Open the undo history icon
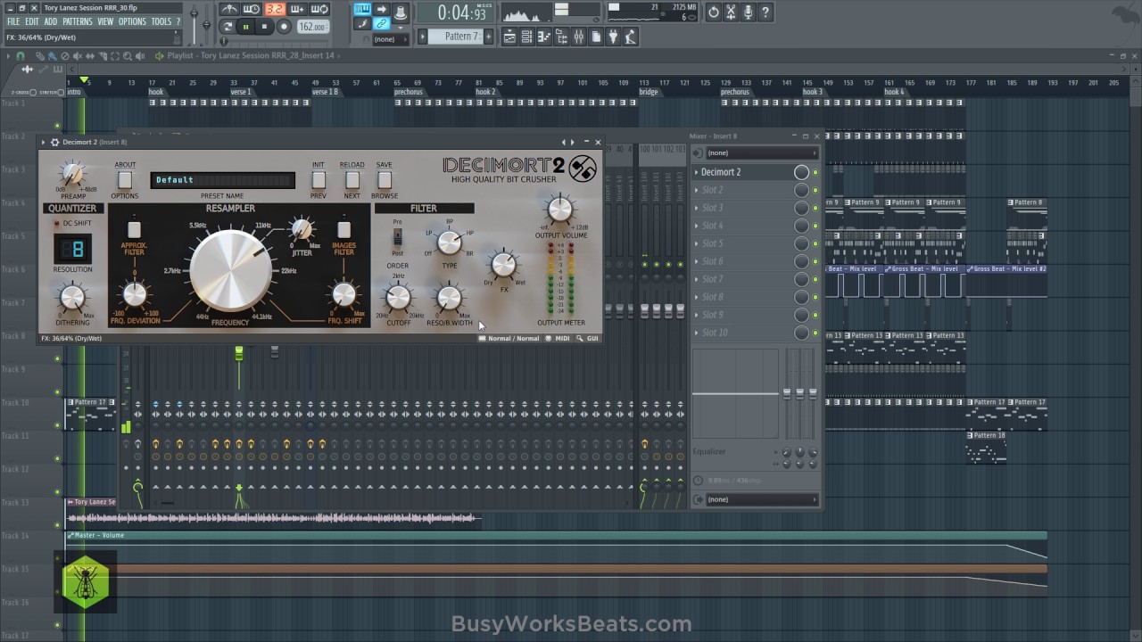Screen dimensions: 1142x642 pyautogui.click(x=713, y=12)
